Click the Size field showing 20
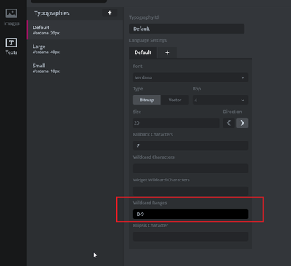 pyautogui.click(x=176, y=123)
